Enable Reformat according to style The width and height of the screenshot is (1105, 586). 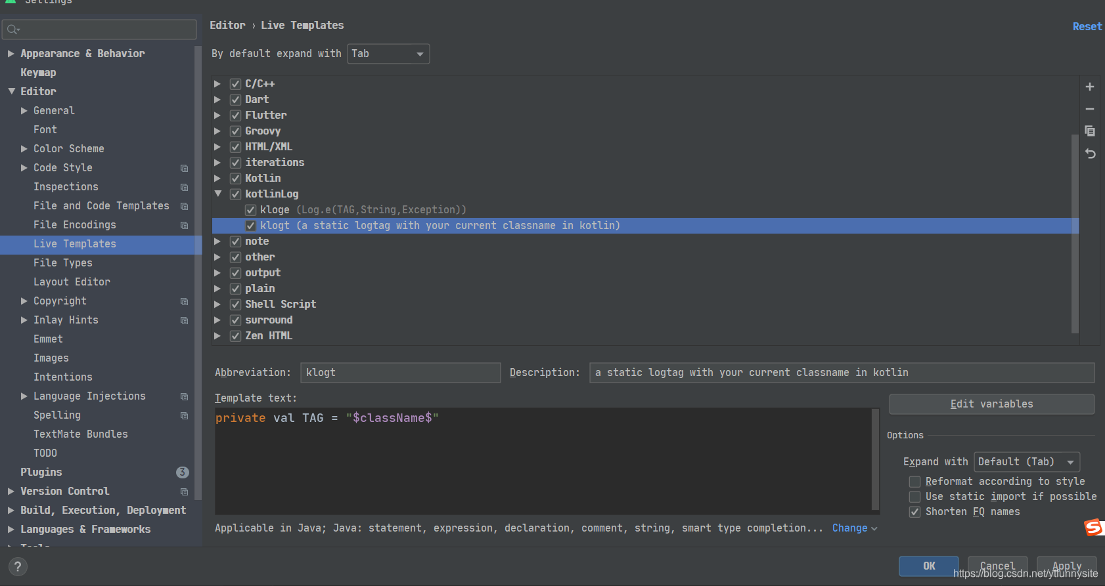click(x=914, y=482)
